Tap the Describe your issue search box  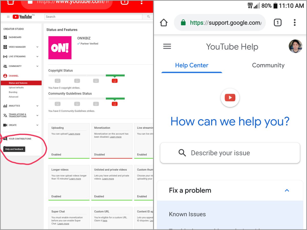coord(230,153)
